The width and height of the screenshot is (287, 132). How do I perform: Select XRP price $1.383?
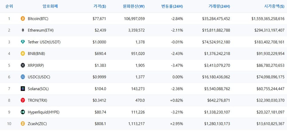pyautogui.click(x=100, y=65)
